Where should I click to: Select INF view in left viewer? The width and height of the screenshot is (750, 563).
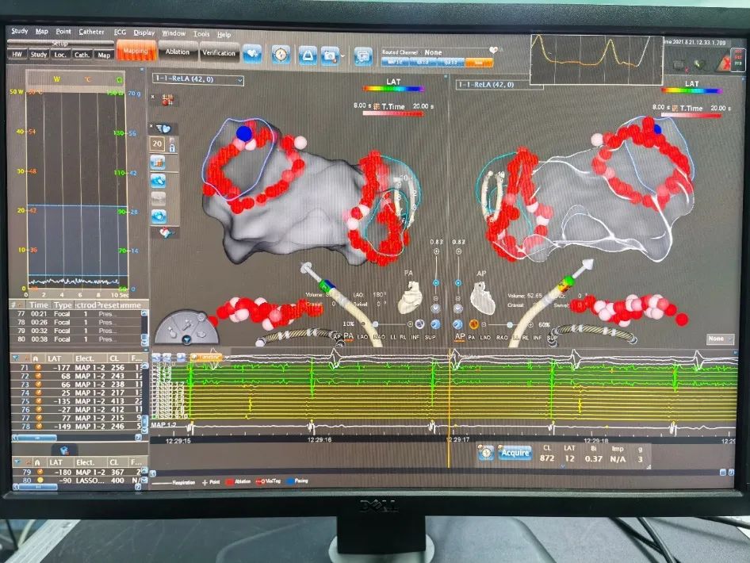[x=415, y=337]
